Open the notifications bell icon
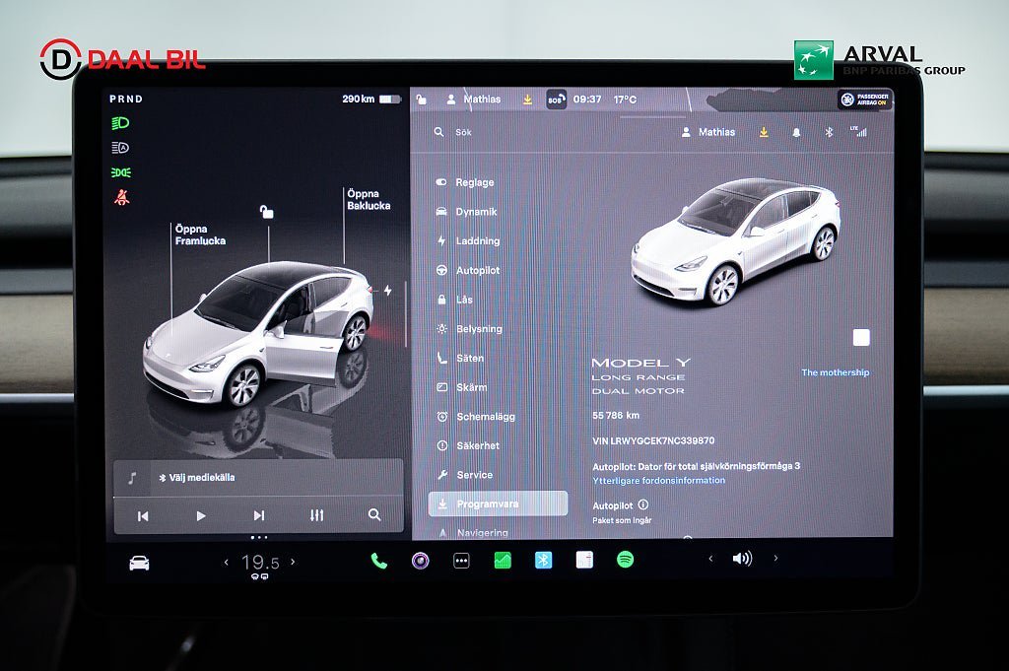The image size is (1009, 671). click(796, 132)
